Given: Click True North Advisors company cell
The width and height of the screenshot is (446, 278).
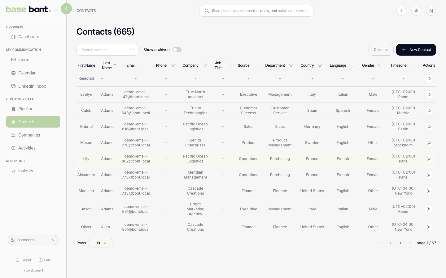Looking at the screenshot, I should pyautogui.click(x=195, y=95).
